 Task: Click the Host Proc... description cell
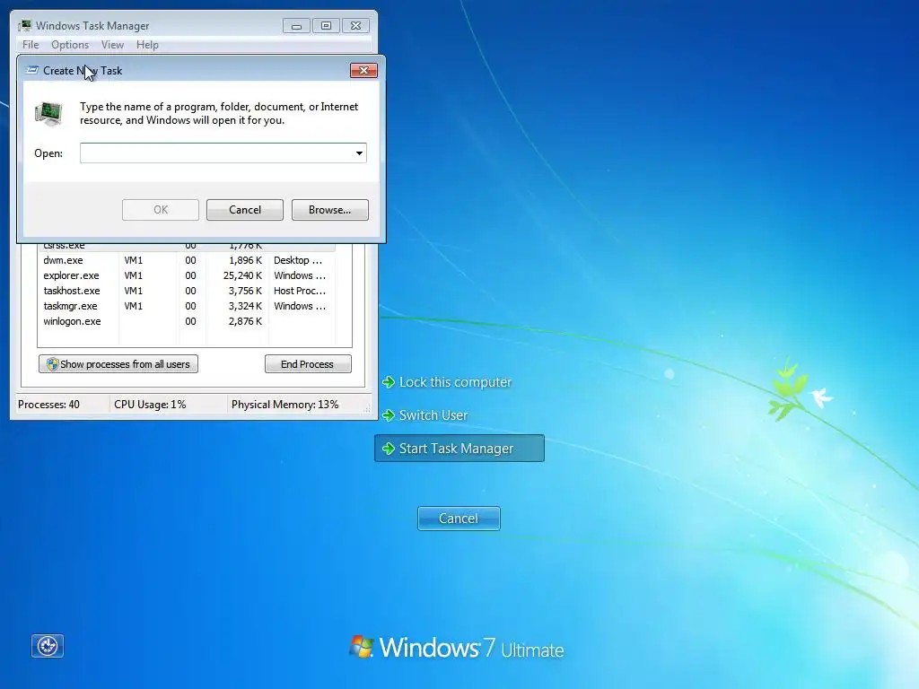click(x=300, y=291)
